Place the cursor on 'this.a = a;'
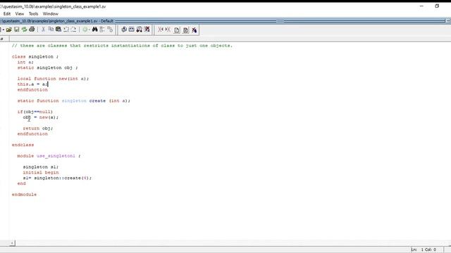The height and width of the screenshot is (253, 451). (32, 84)
